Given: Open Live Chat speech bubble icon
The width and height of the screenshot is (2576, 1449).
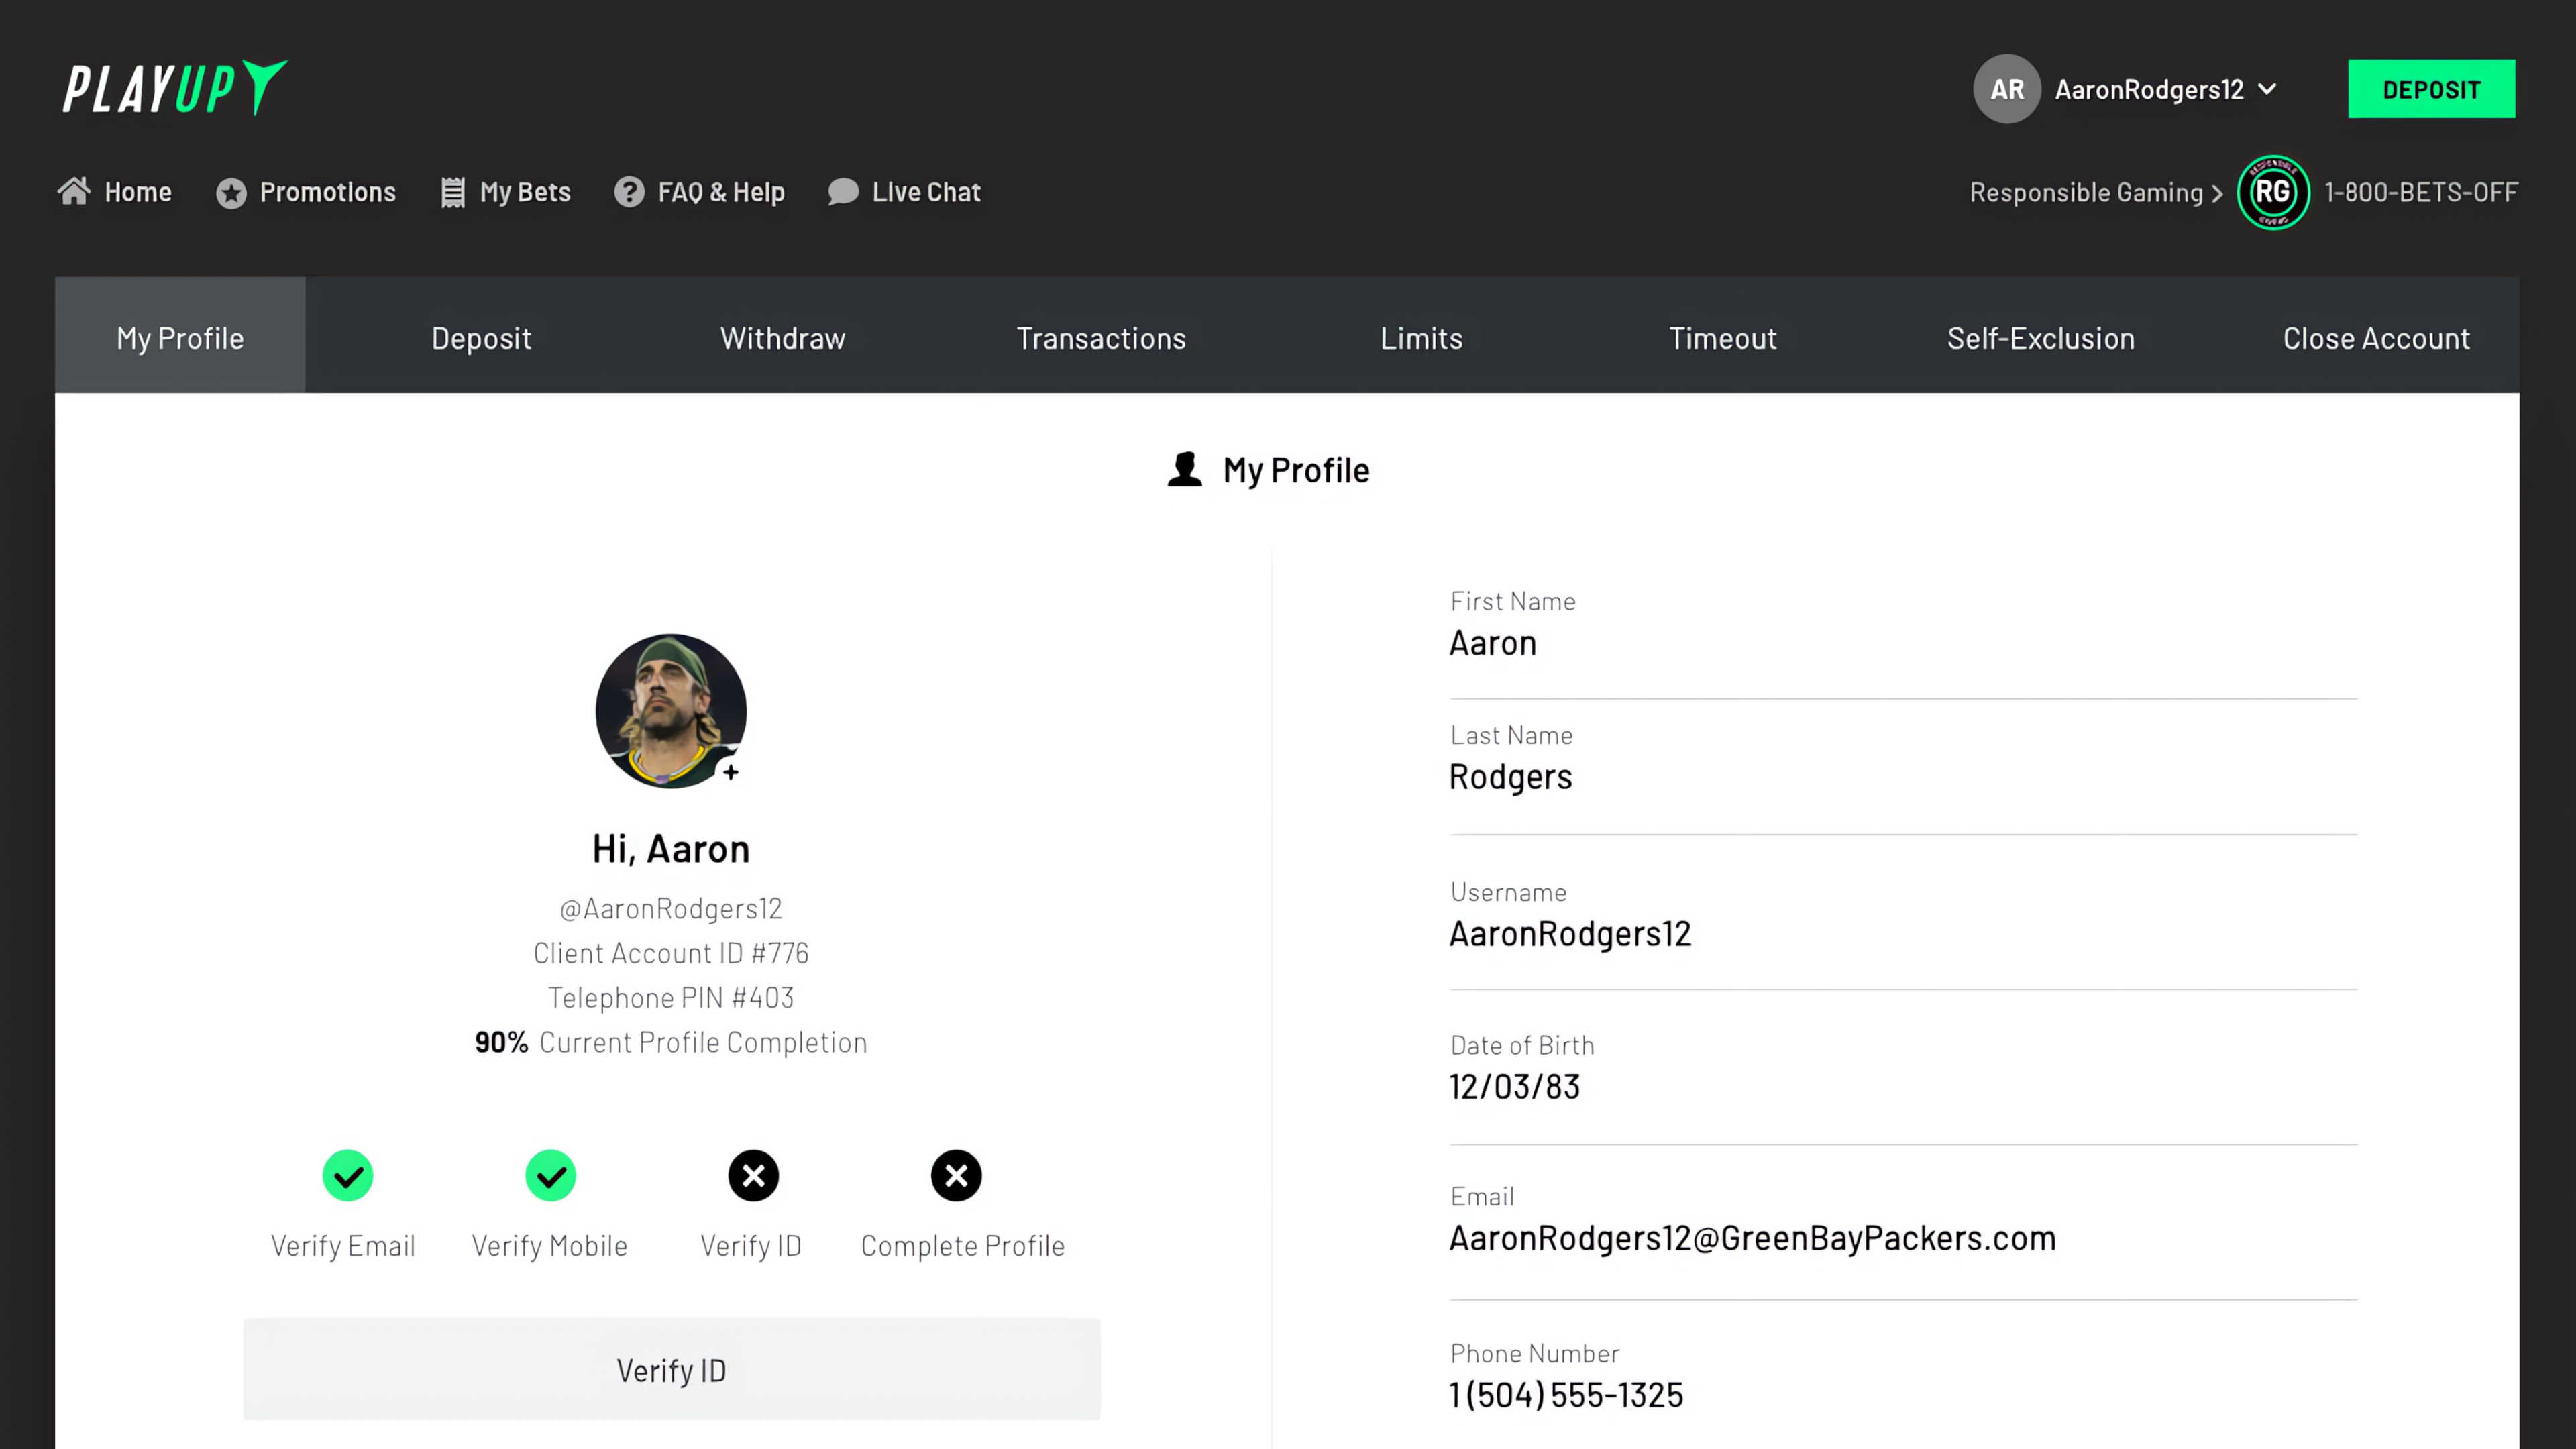Looking at the screenshot, I should pos(843,192).
